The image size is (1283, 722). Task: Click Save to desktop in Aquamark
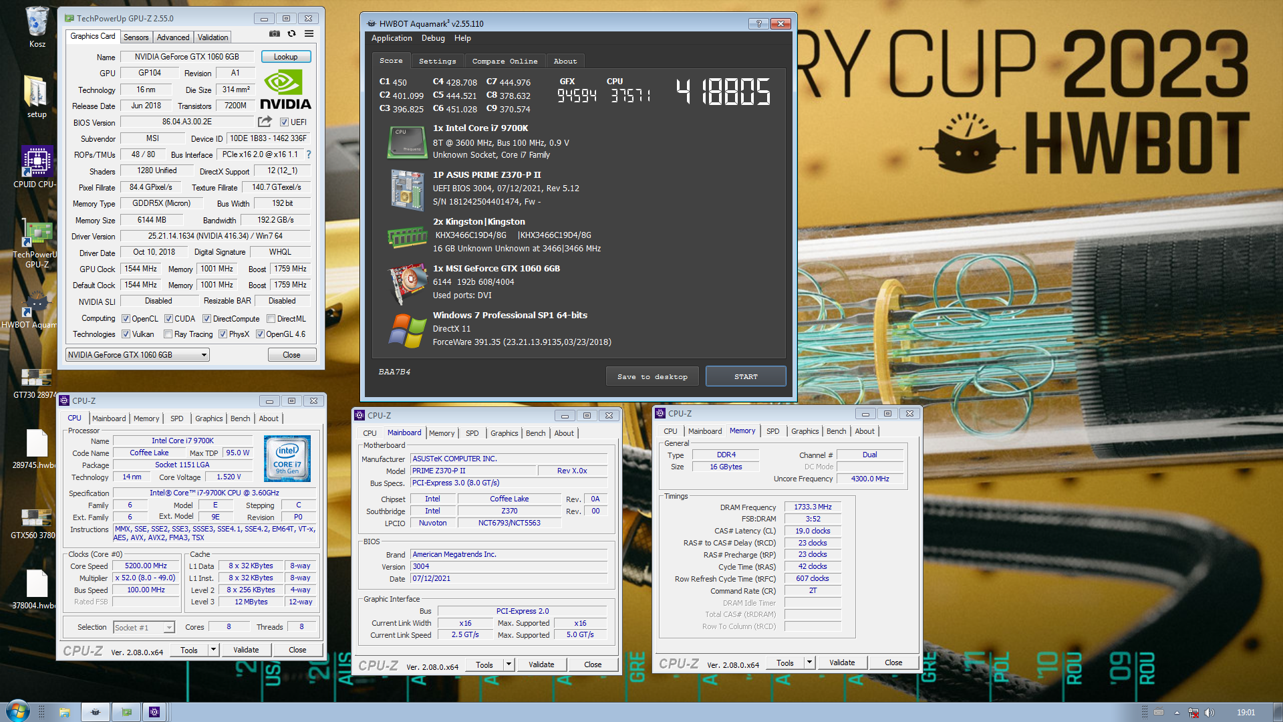(x=652, y=376)
